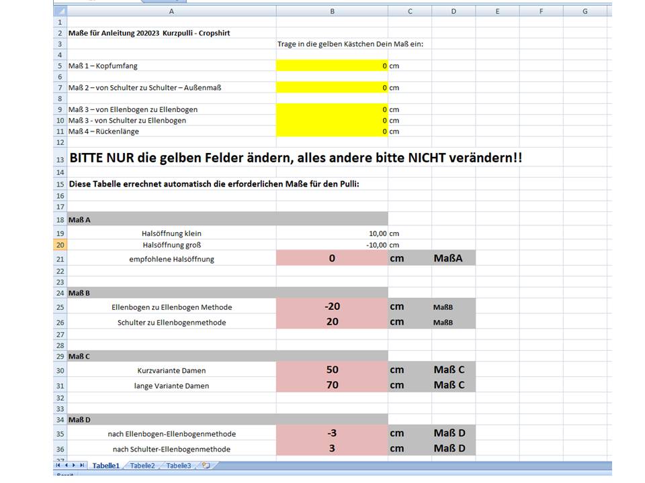Image resolution: width=645 pixels, height=483 pixels.
Task: Select 'lange Variante Damen' label
Action: [x=171, y=386]
